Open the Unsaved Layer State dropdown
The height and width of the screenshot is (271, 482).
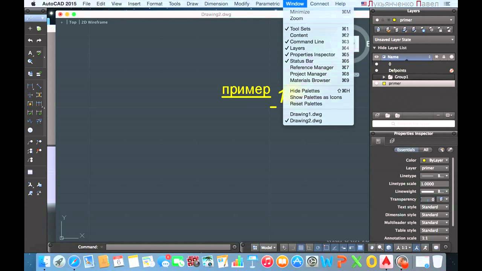tap(414, 40)
